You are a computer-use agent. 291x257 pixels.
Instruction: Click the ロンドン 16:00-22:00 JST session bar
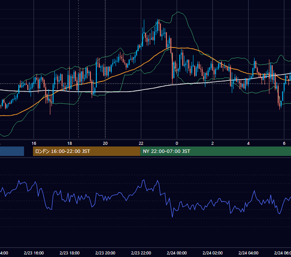coord(86,151)
